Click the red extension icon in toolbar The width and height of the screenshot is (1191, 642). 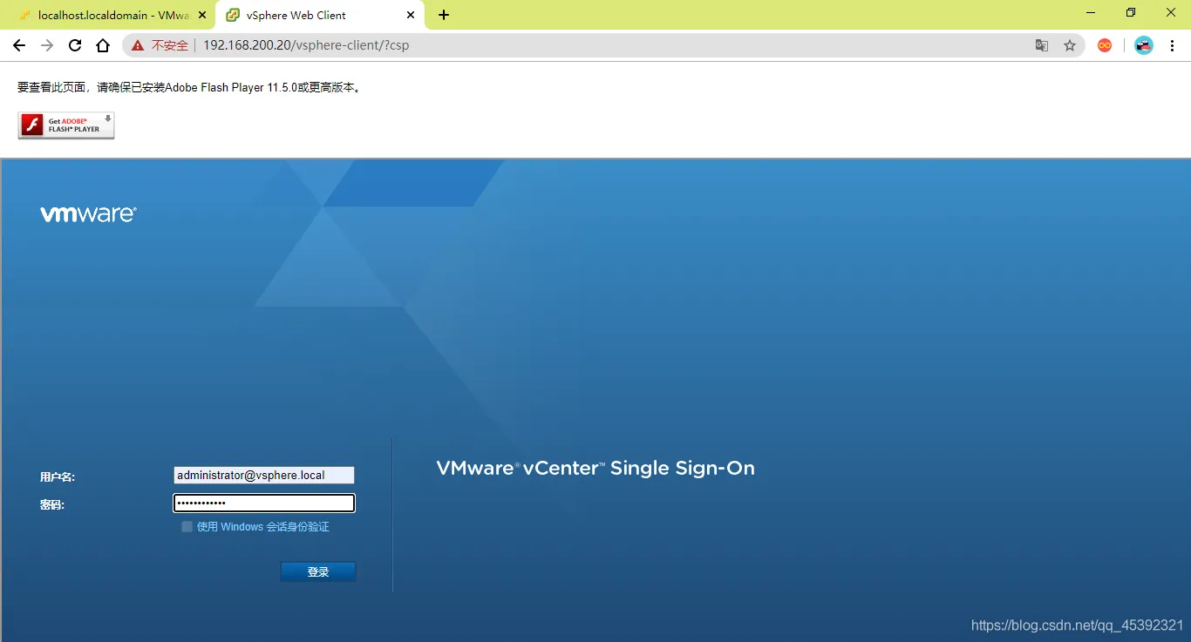coord(1105,45)
